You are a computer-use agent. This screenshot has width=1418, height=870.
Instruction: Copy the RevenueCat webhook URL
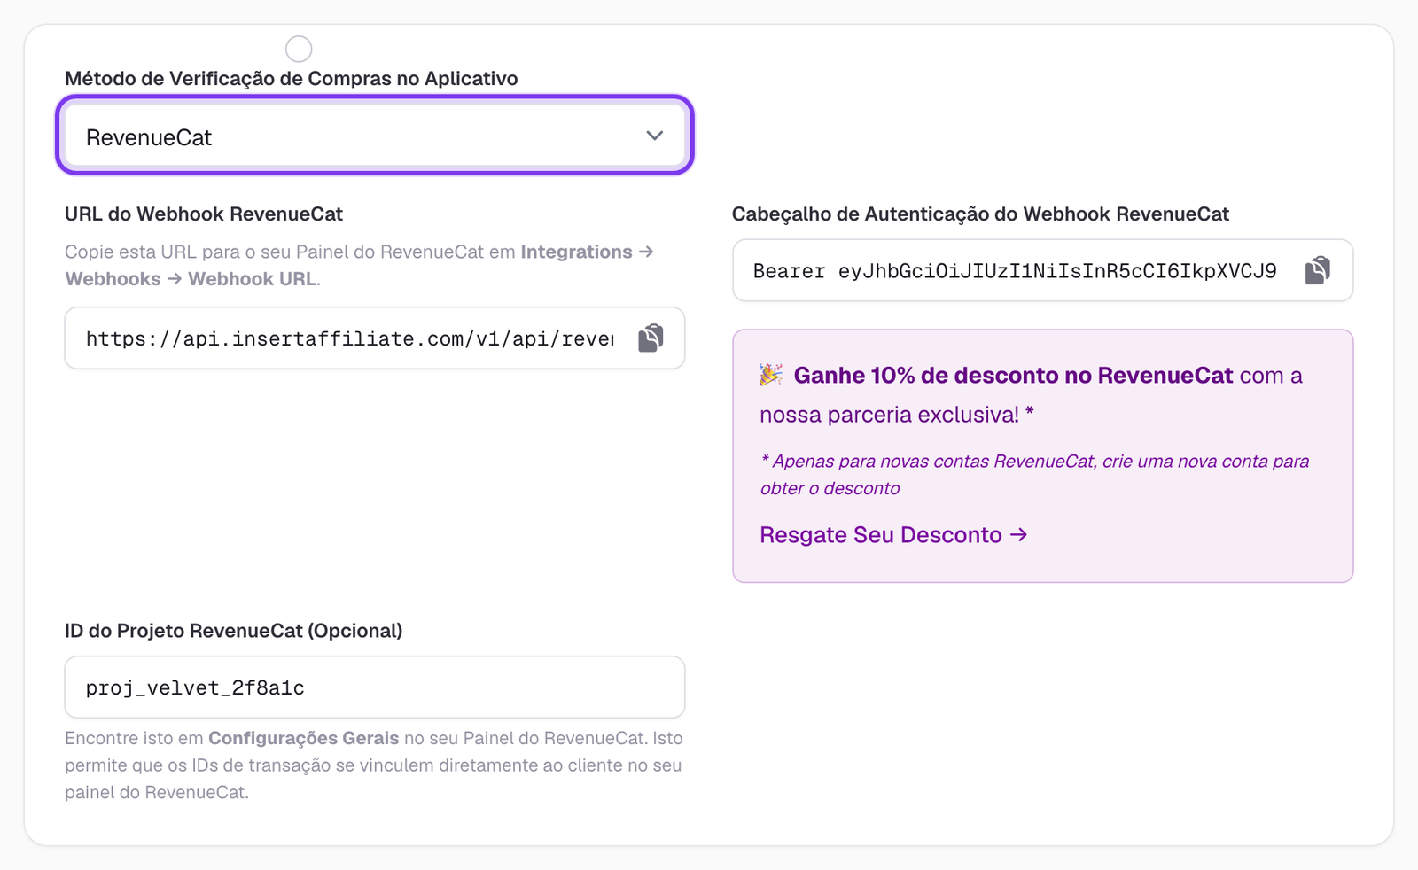click(651, 338)
